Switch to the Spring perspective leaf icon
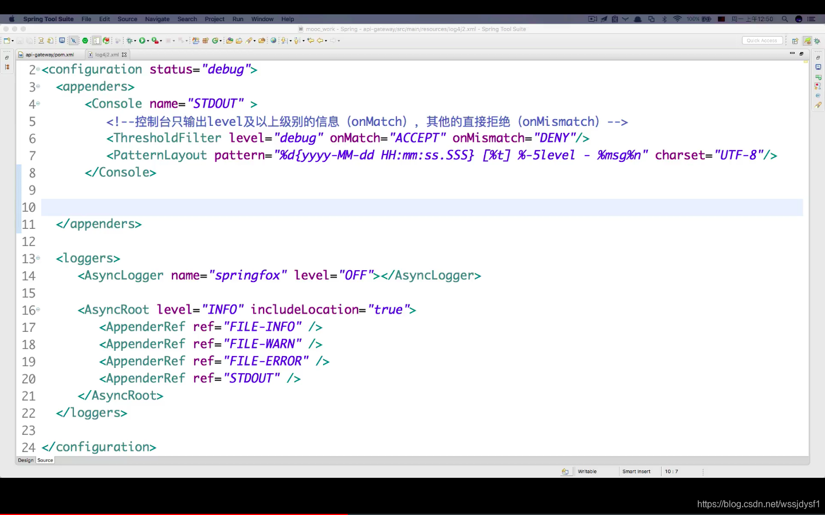825x515 pixels. (x=807, y=41)
